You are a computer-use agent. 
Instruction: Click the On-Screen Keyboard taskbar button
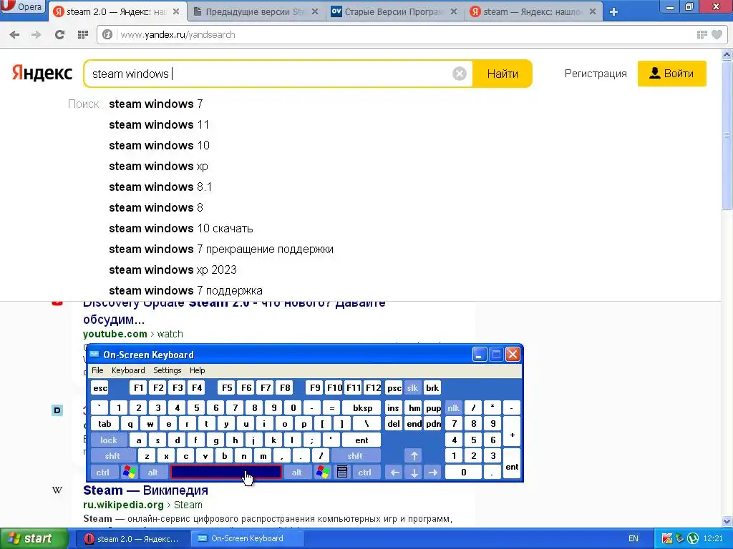coord(247,538)
